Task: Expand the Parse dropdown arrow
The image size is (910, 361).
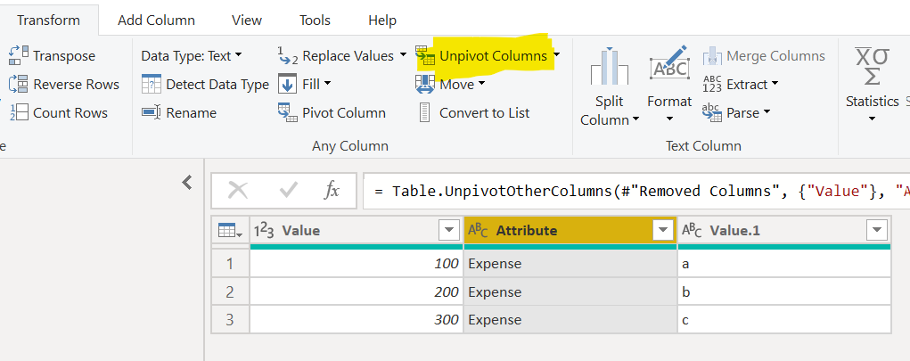Action: pos(767,112)
